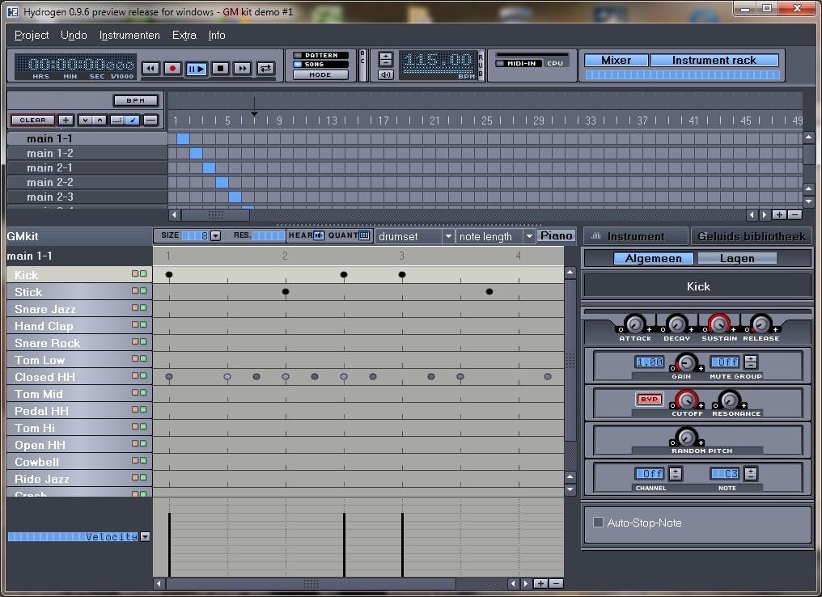Adjust the GAIN knob on the Kick instrument
Viewport: 822px width, 597px height.
point(686,363)
